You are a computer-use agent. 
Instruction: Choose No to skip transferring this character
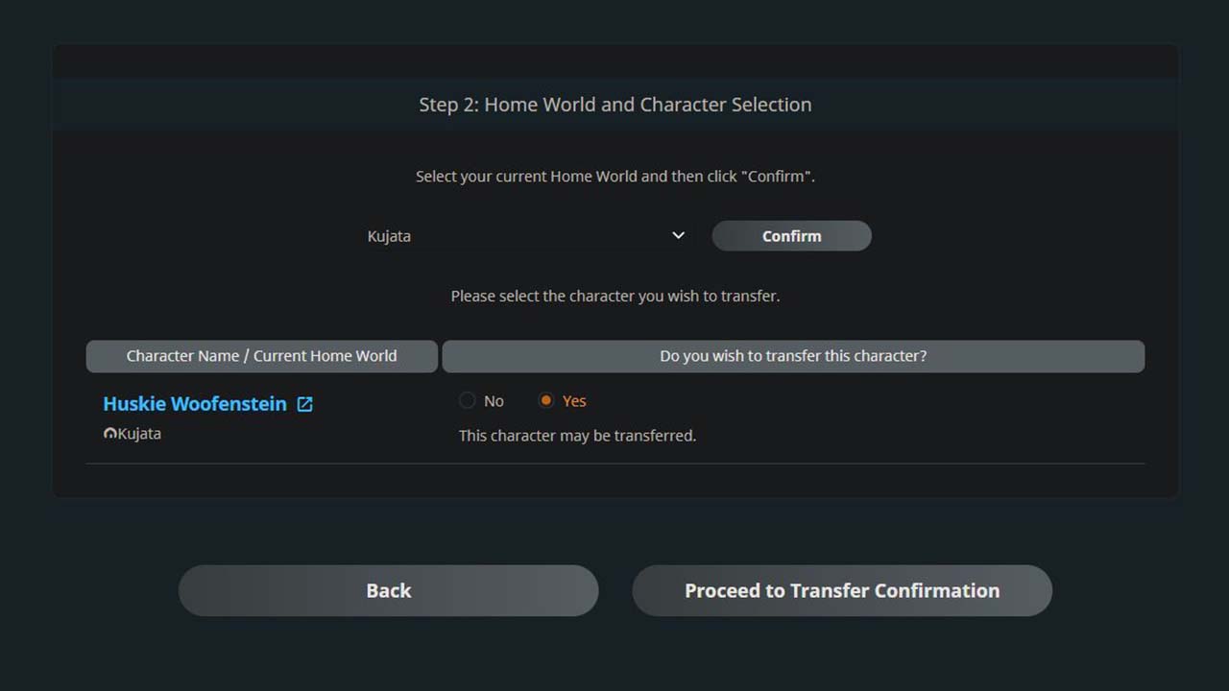point(468,400)
